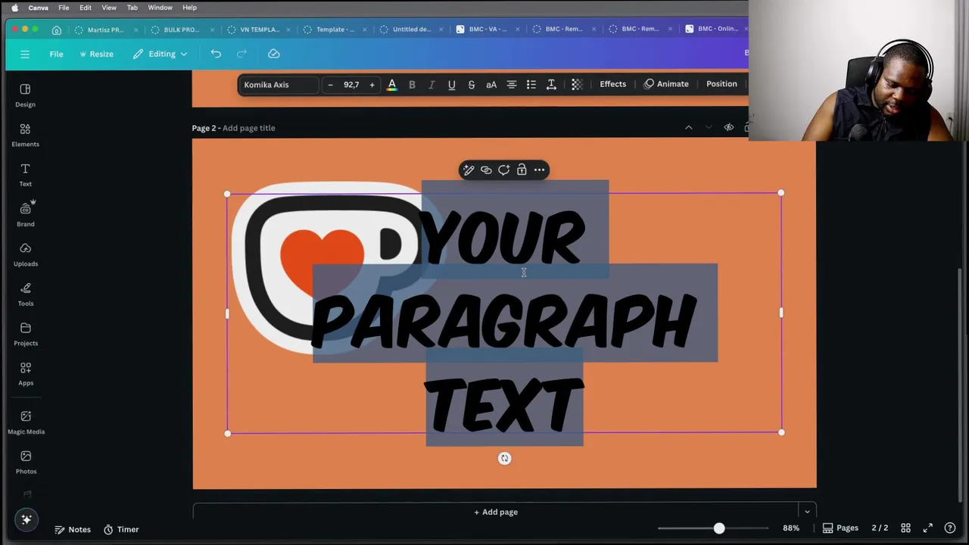
Task: Click the font size field 92,7
Action: pos(351,85)
